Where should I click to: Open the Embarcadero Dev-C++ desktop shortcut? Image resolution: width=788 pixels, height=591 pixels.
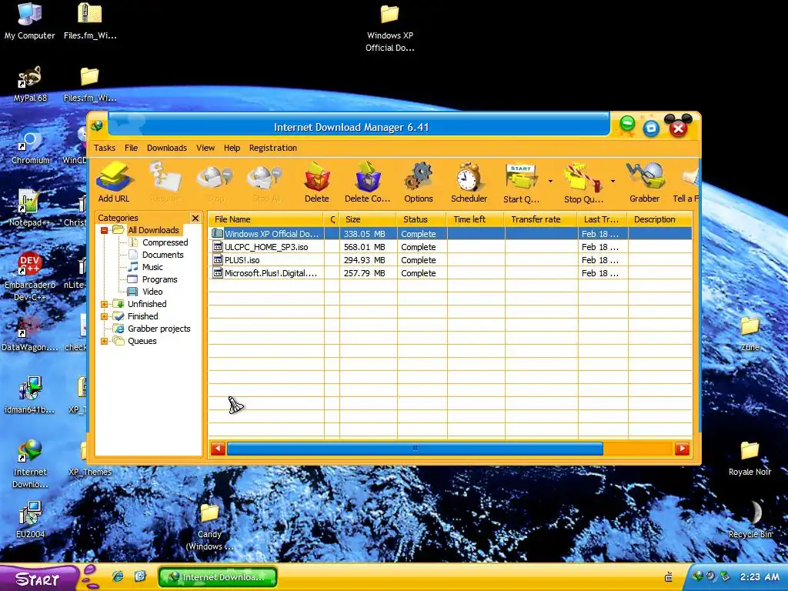pyautogui.click(x=30, y=276)
